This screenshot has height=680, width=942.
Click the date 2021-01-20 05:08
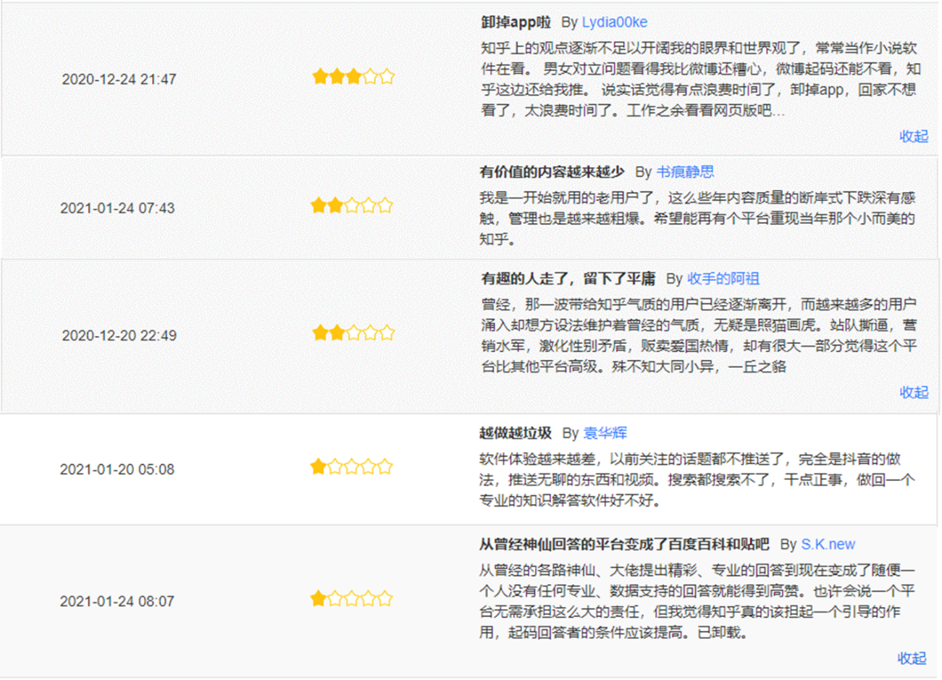pyautogui.click(x=117, y=469)
